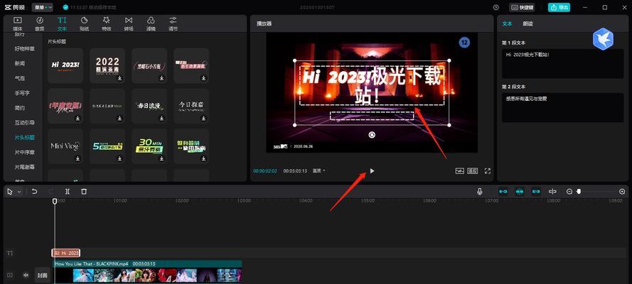Select the 片尾谢幕 text category
This screenshot has width=632, height=284.
tap(25, 167)
